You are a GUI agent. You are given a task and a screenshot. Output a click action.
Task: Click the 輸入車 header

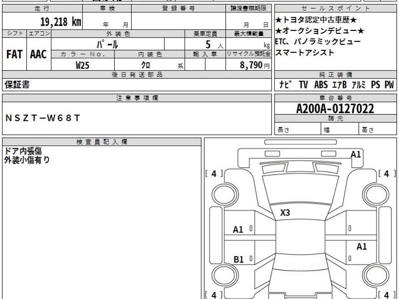pos(205,54)
